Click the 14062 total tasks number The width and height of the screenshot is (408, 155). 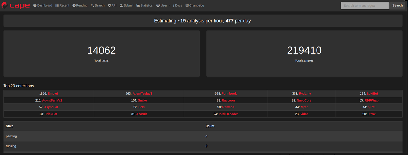click(101, 50)
